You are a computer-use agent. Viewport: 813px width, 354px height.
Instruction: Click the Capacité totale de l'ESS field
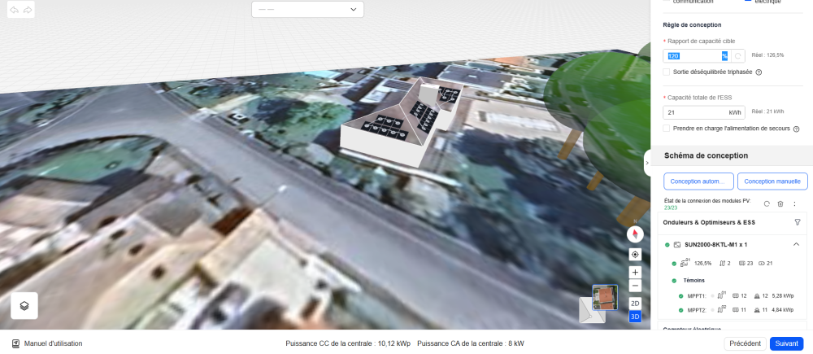click(x=695, y=112)
